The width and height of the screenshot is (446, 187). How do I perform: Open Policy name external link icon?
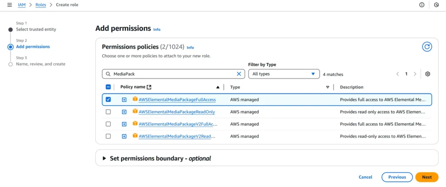[x=149, y=87]
